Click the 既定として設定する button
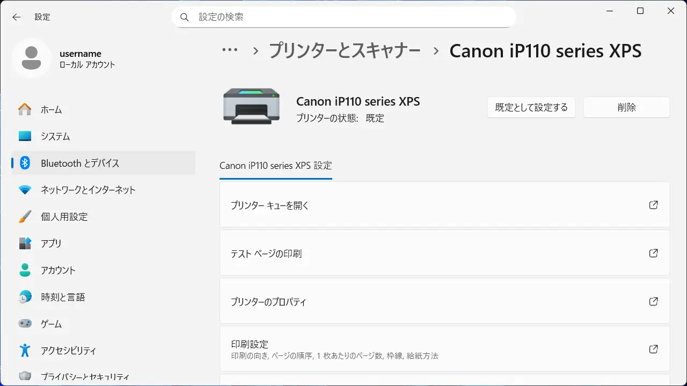 click(x=531, y=107)
